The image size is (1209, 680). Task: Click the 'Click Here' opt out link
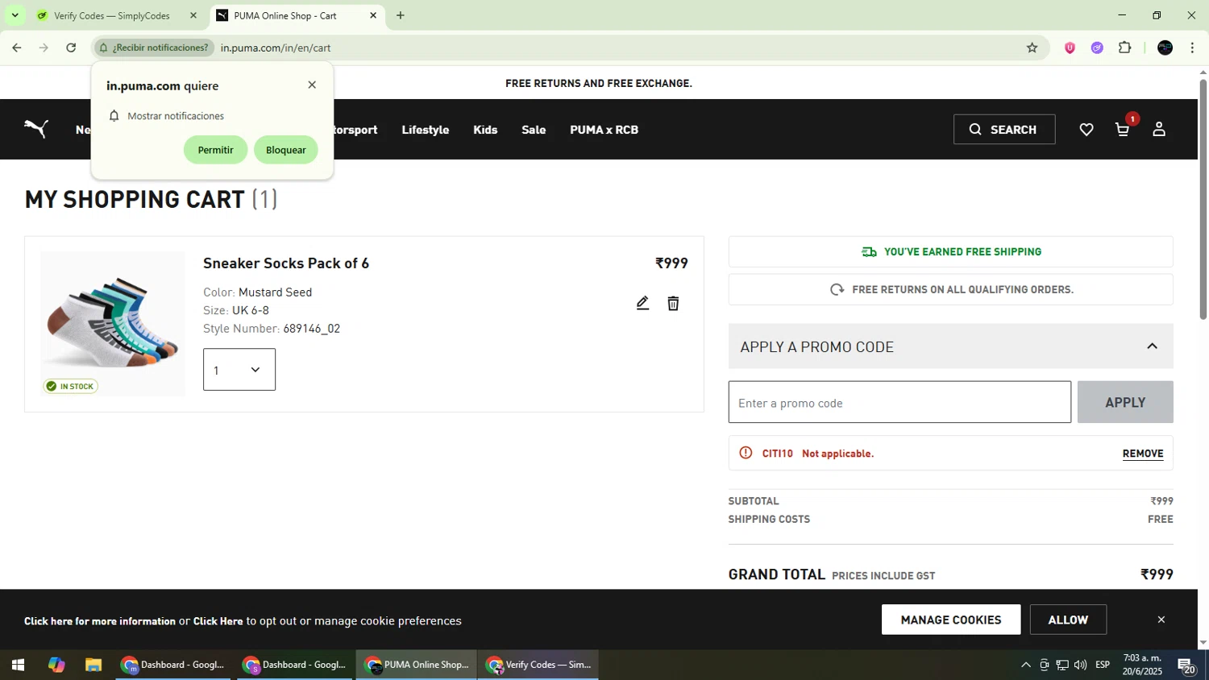pyautogui.click(x=218, y=621)
